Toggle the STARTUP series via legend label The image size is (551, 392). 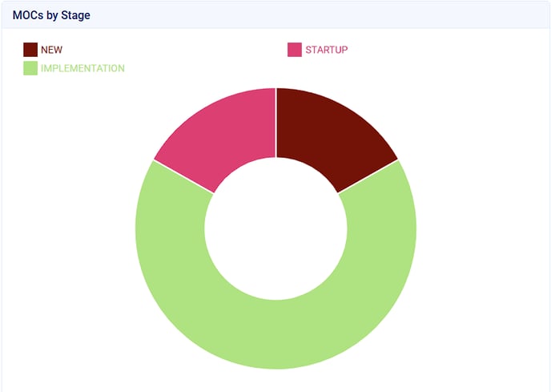click(326, 50)
